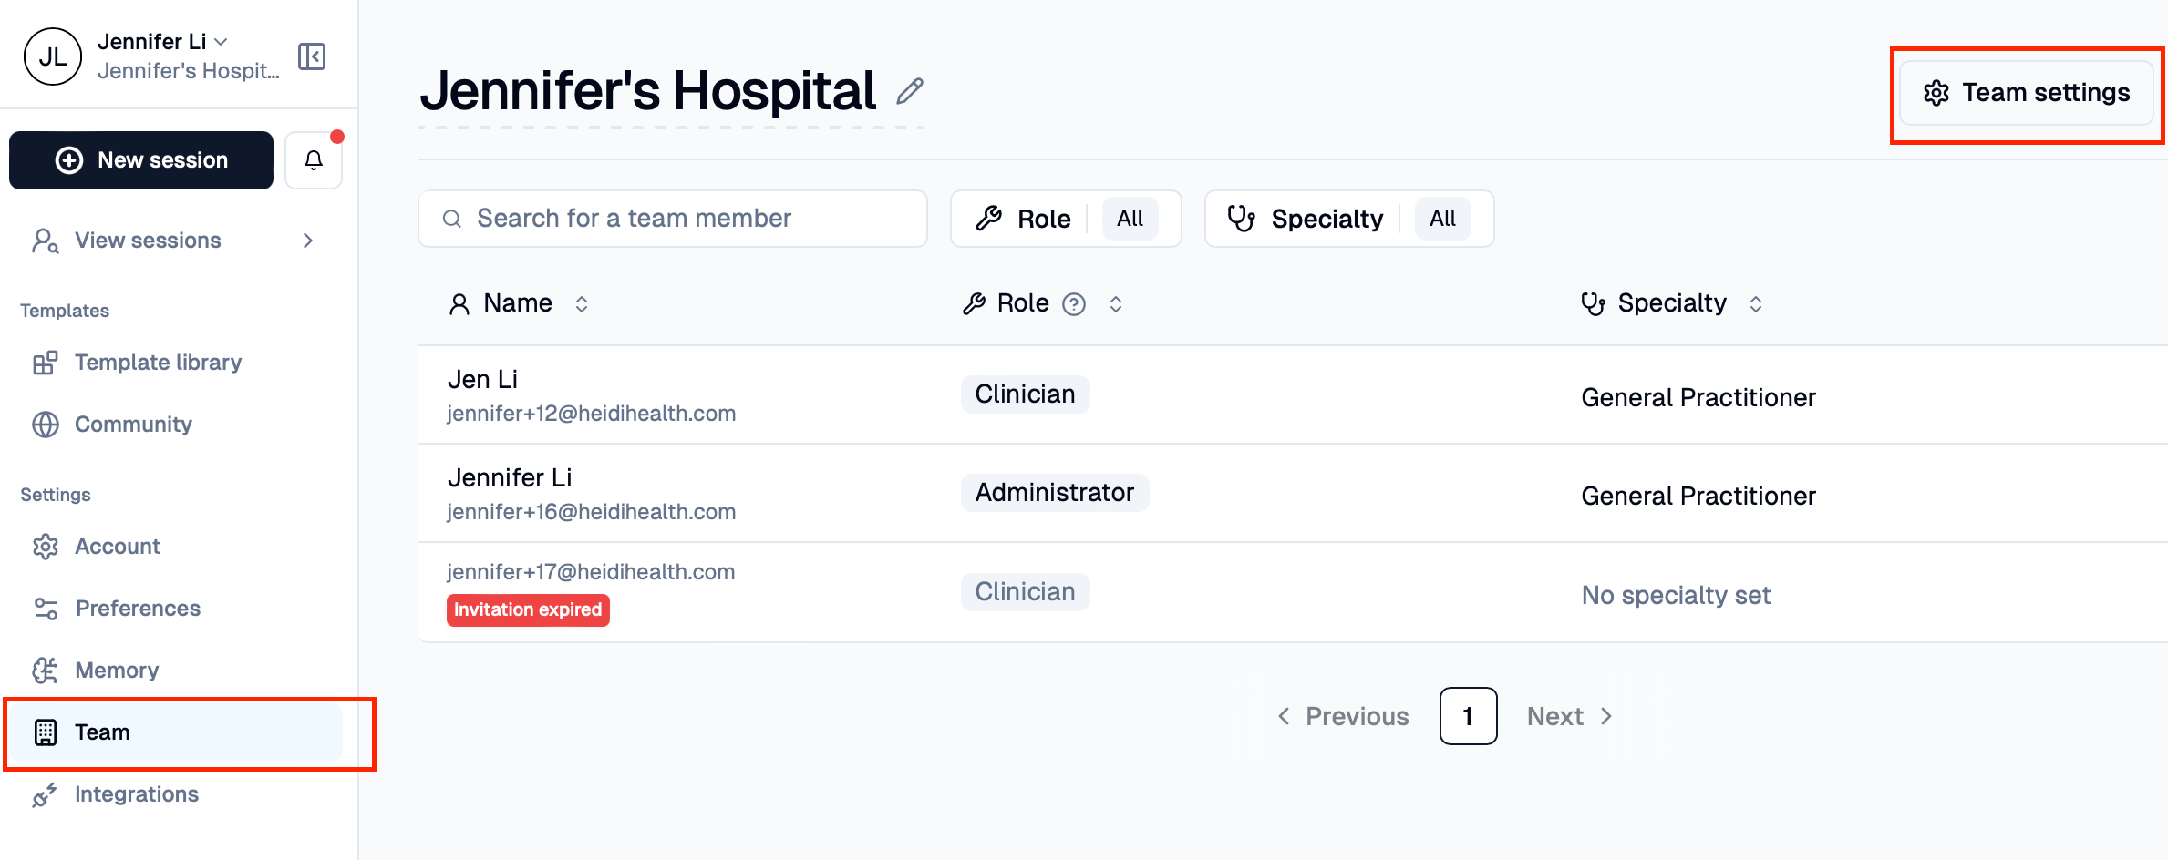Open Memory settings via its icon

coord(46,670)
